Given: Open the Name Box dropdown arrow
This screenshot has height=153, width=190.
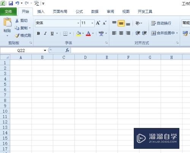Looking at the screenshot, I should pos(45,50).
